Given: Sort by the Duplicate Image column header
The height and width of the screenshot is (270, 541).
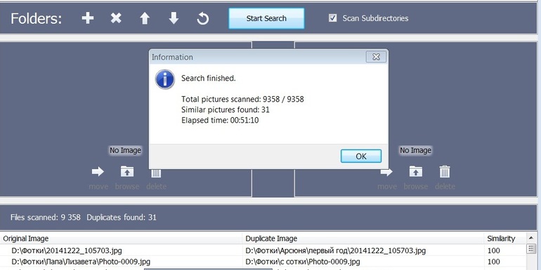Looking at the screenshot, I should 363,238.
